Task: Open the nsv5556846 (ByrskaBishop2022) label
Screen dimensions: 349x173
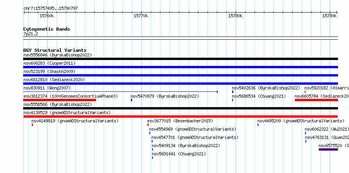Action: point(58,55)
